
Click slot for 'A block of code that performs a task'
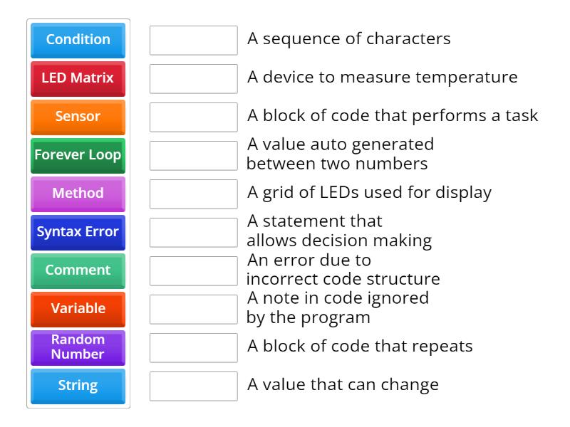(193, 117)
